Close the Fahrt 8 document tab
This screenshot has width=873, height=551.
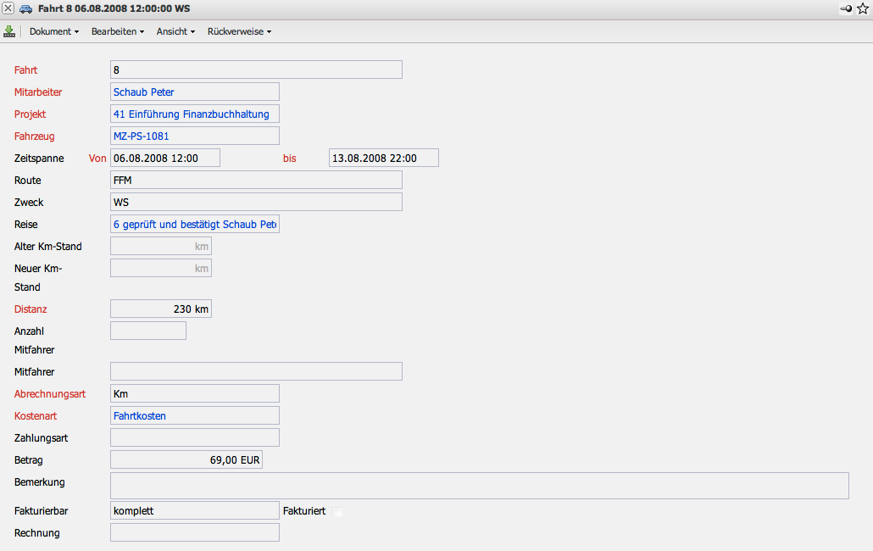click(x=8, y=8)
